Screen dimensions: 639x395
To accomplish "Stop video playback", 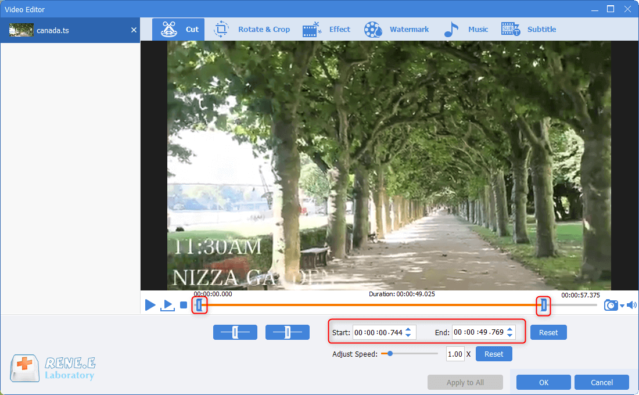I will click(x=184, y=305).
